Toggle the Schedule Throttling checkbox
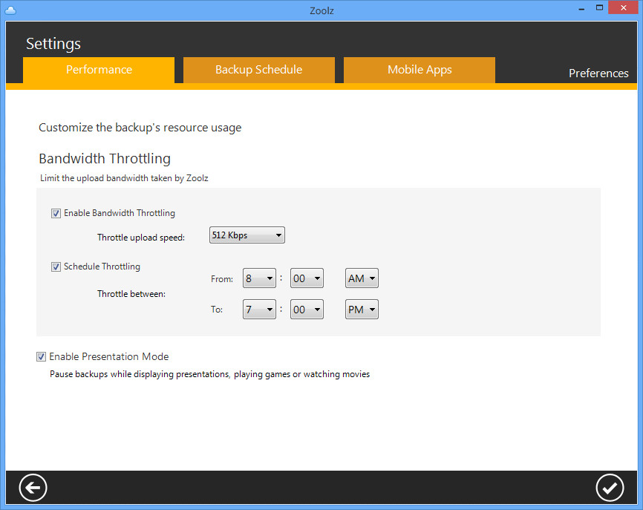 [x=56, y=267]
